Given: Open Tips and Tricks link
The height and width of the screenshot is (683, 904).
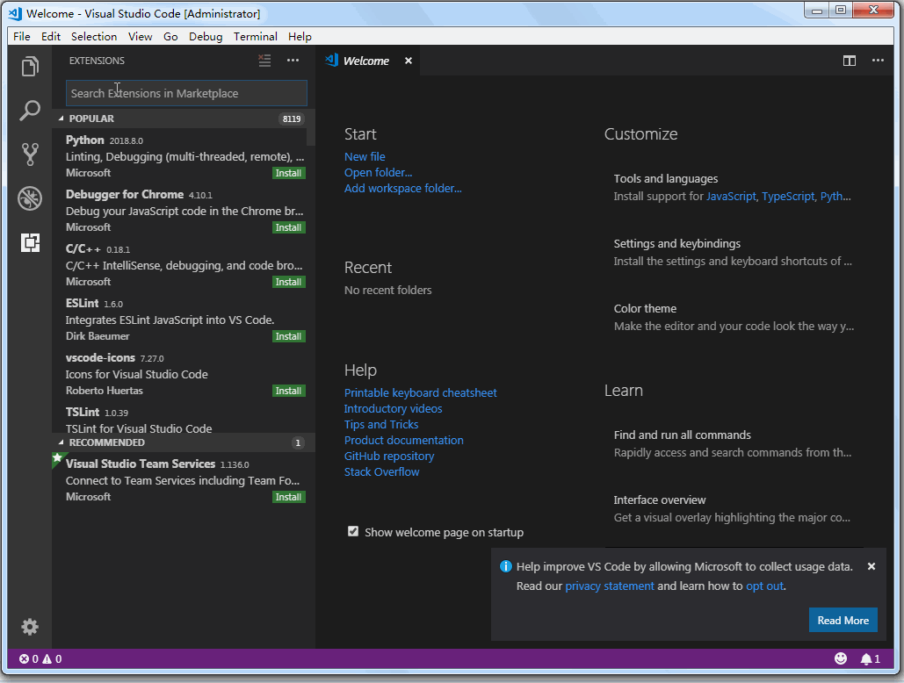Looking at the screenshot, I should 381,424.
